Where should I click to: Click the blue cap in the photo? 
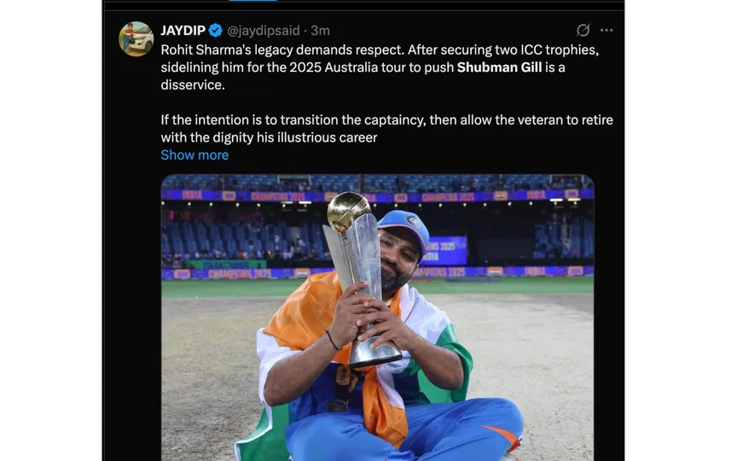pyautogui.click(x=404, y=229)
